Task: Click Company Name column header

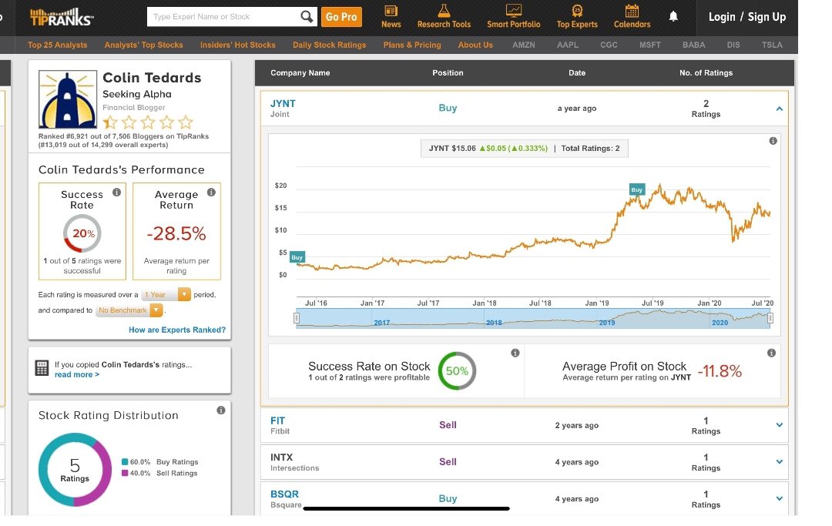Action: (x=300, y=72)
